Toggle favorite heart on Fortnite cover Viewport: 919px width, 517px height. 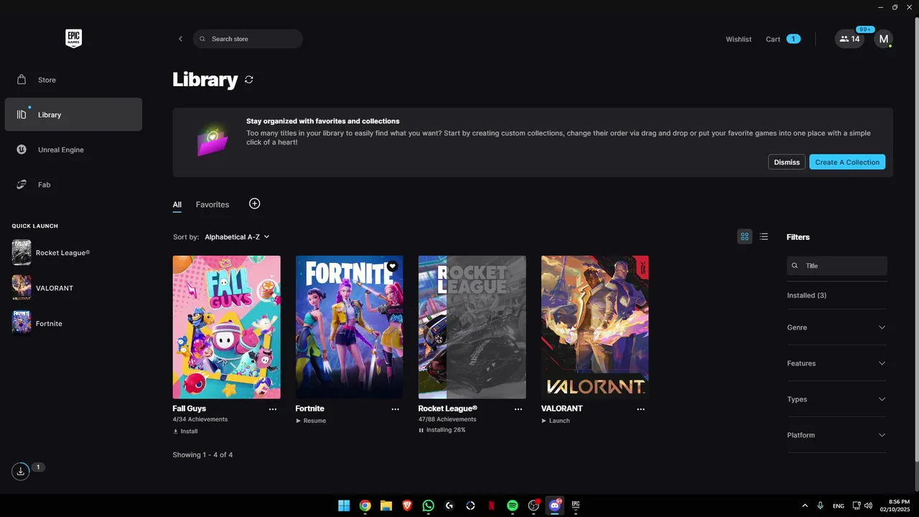[392, 266]
